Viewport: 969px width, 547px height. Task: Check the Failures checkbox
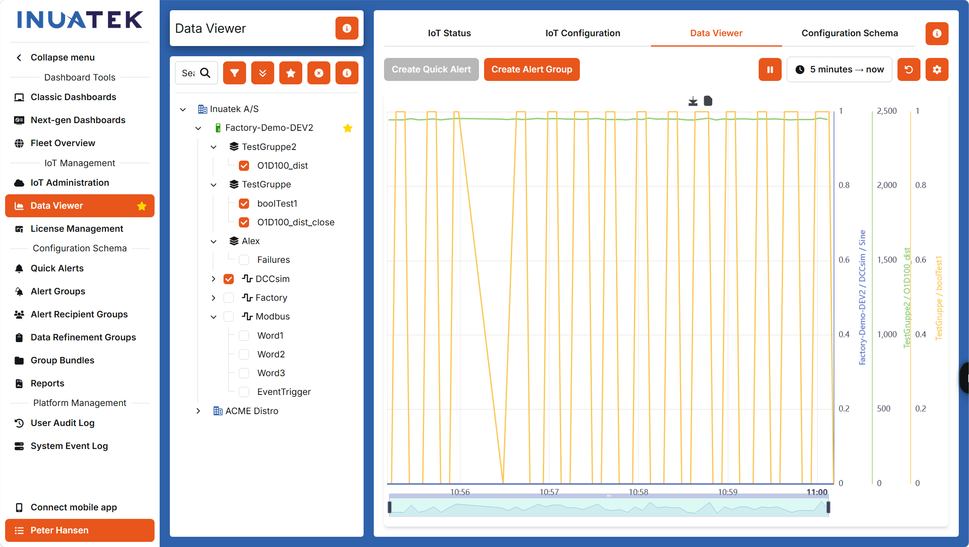pyautogui.click(x=244, y=260)
